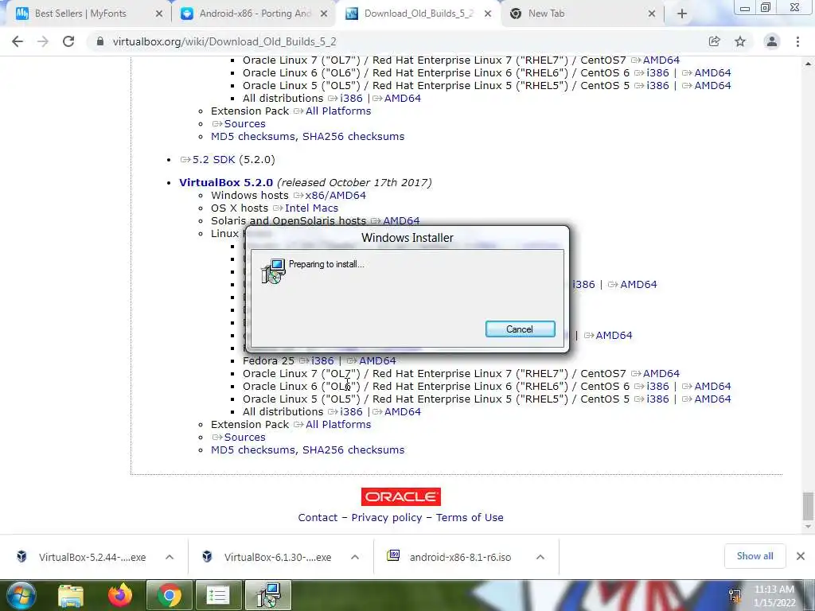Click the browser back arrow
Screen dimensions: 815x611
tap(18, 41)
